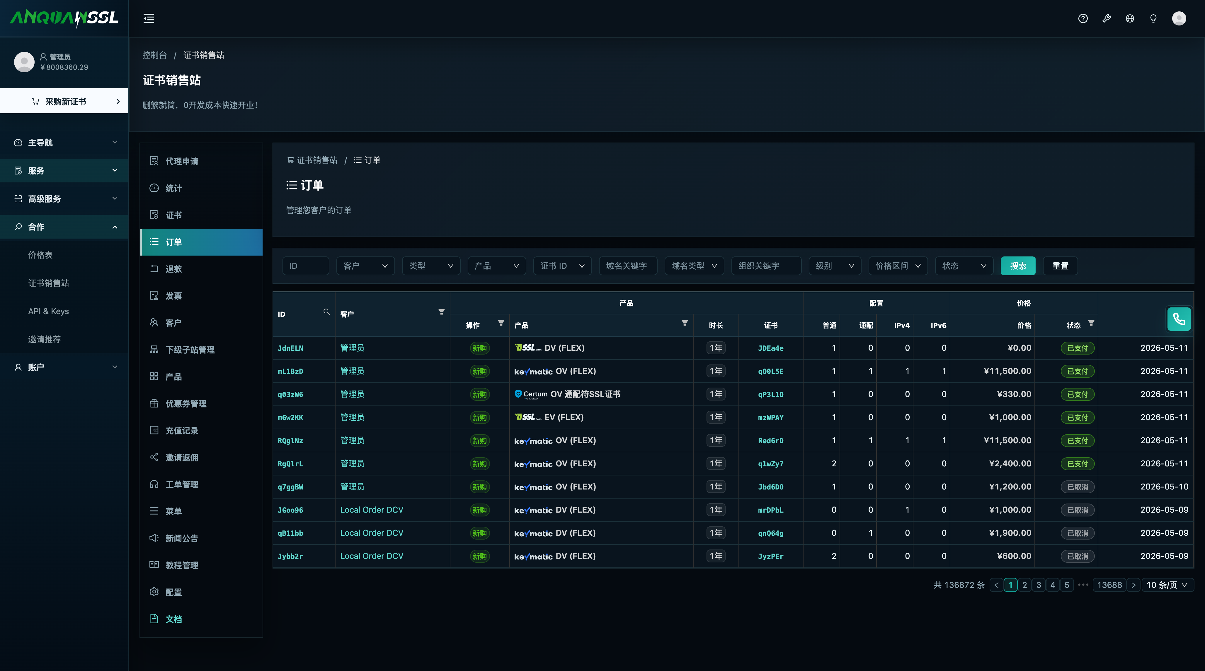Open certificate q00L5E link
The image size is (1205, 671).
(770, 372)
